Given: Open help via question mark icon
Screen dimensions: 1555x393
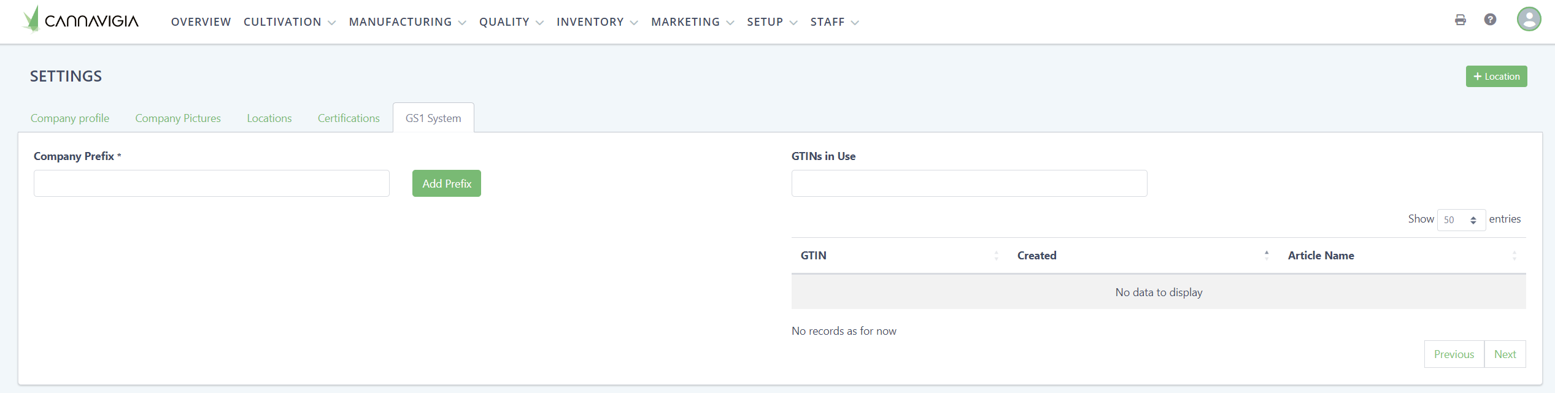Looking at the screenshot, I should point(1490,20).
